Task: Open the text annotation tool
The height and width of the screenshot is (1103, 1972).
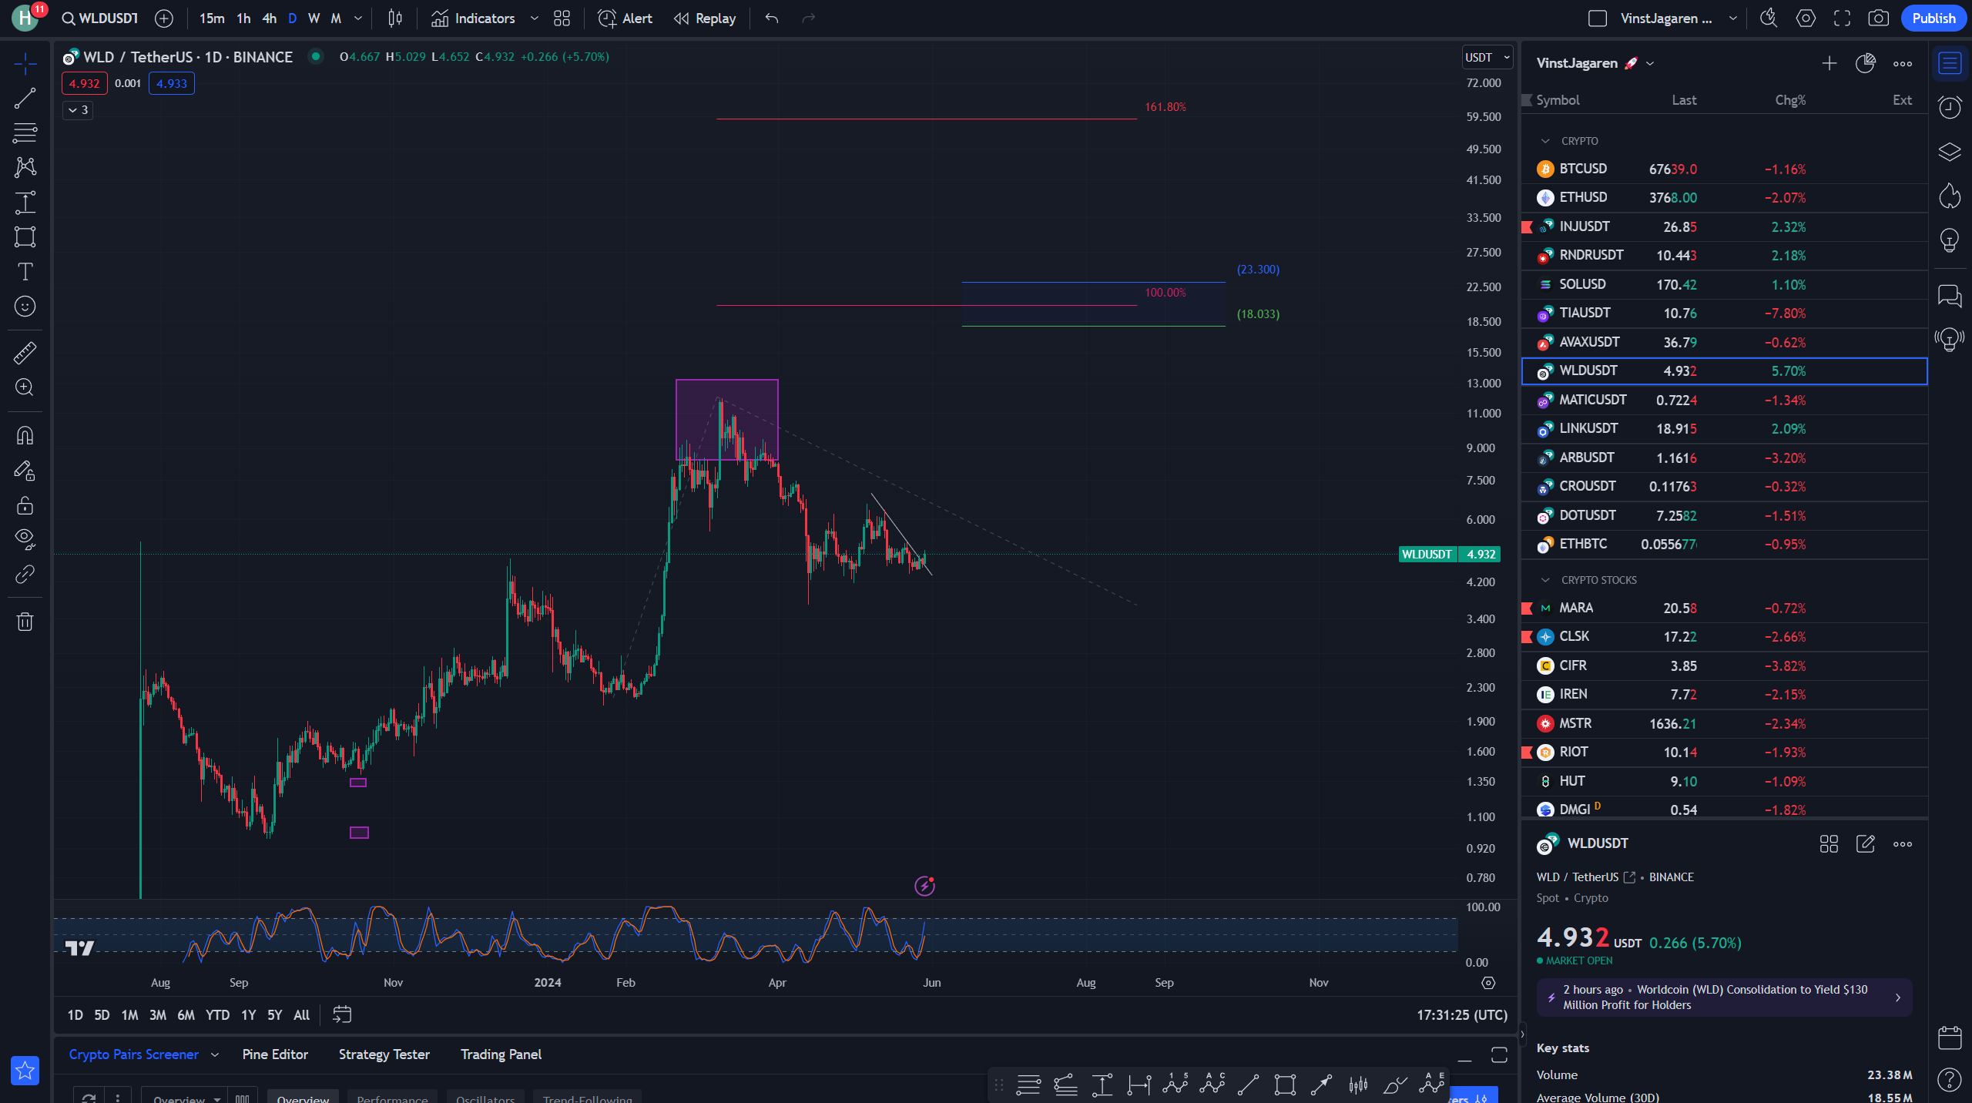Action: coord(25,271)
